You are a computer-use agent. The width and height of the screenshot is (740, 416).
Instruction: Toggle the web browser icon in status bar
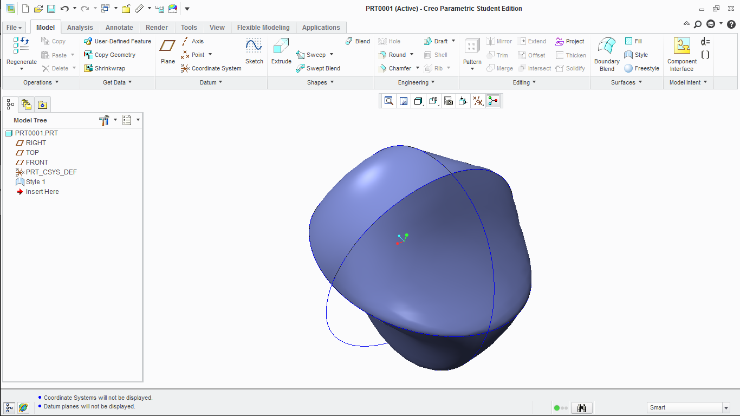click(23, 407)
